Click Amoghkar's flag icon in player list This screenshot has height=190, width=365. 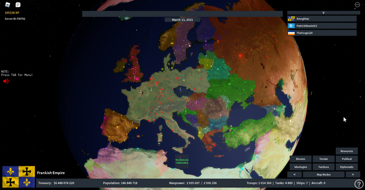[291, 19]
